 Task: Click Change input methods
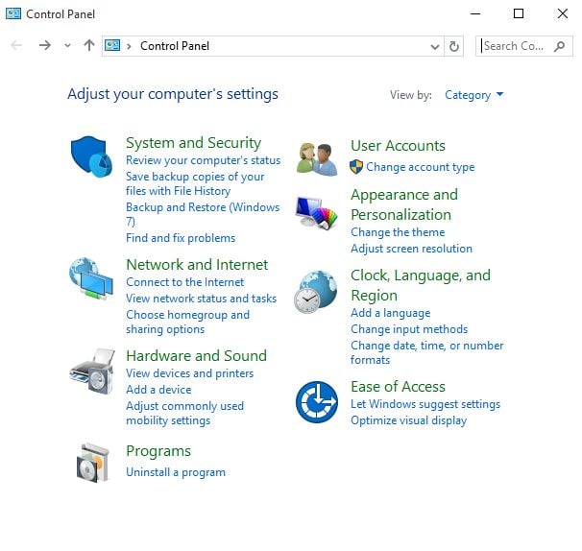click(409, 329)
